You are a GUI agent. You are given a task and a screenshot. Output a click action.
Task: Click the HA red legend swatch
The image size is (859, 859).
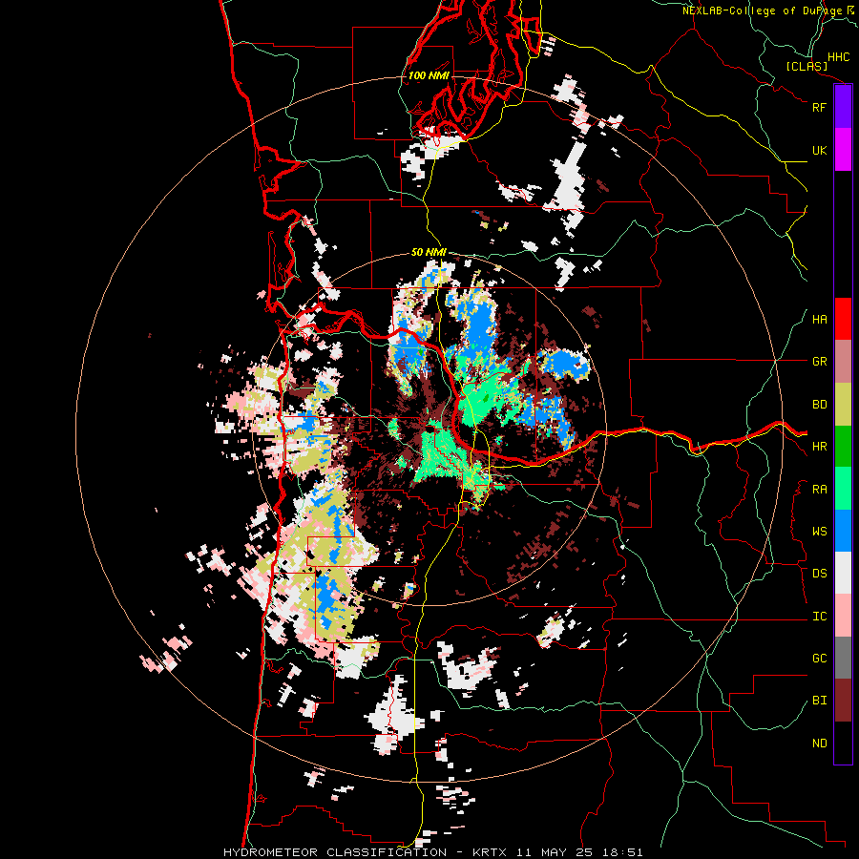click(x=843, y=319)
